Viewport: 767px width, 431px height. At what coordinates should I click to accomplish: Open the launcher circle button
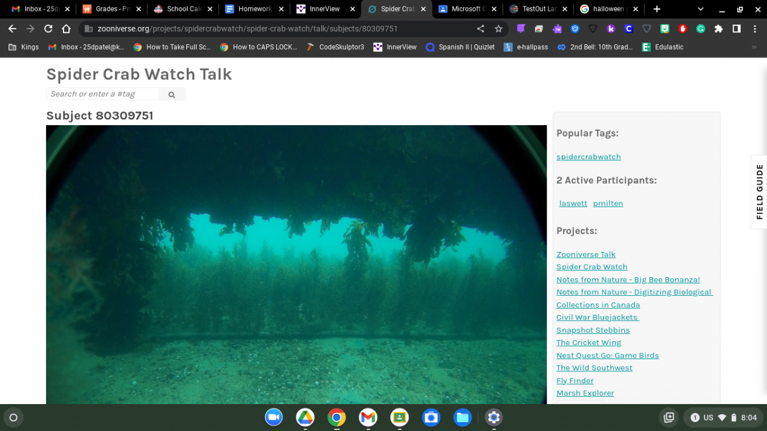(14, 417)
